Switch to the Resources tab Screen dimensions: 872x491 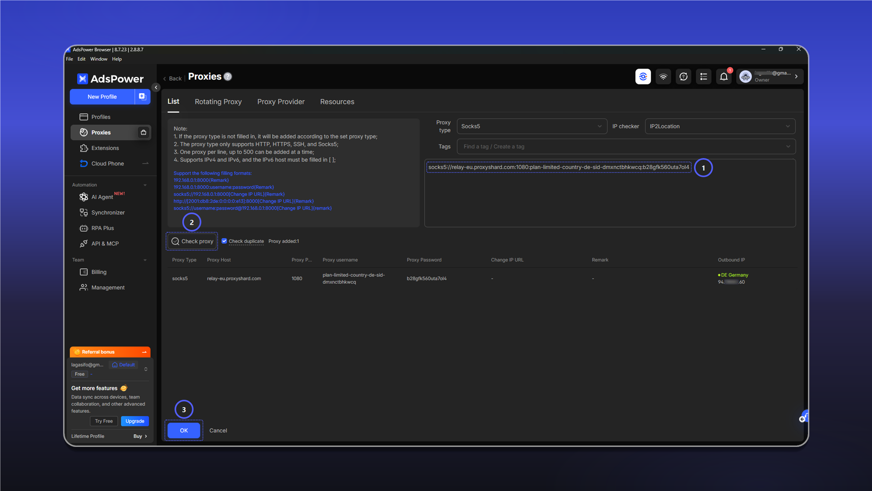click(337, 102)
